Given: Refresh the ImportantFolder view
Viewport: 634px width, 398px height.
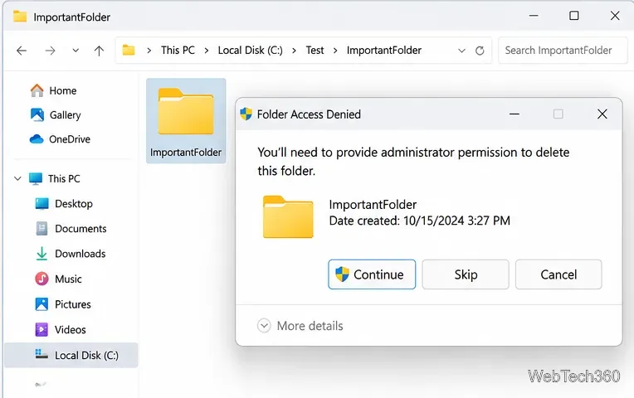Looking at the screenshot, I should click(480, 51).
